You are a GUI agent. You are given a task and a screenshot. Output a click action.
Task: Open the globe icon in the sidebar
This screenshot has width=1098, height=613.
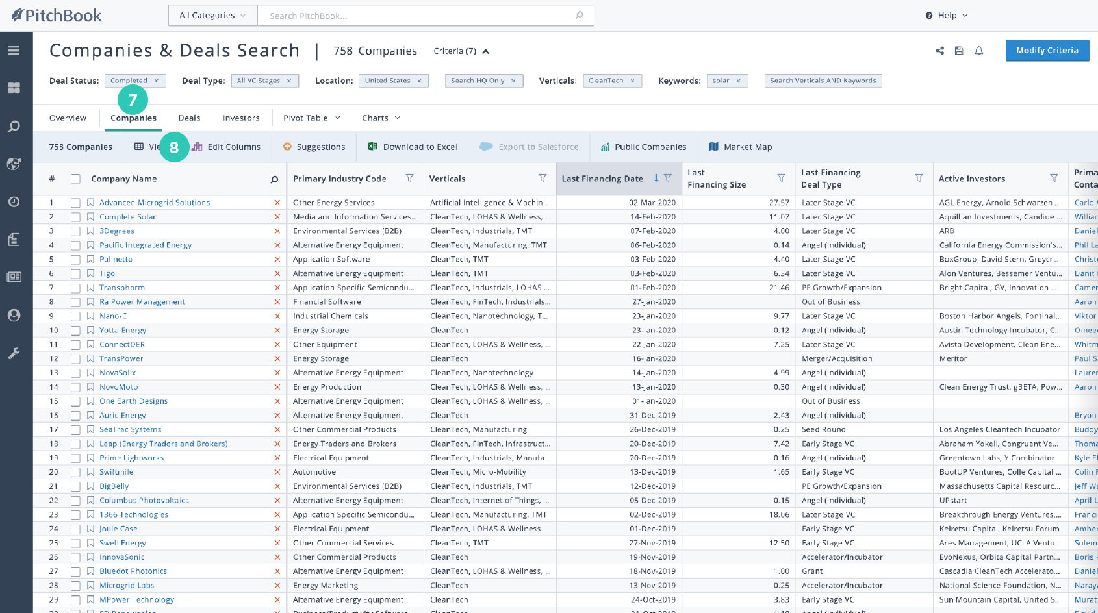14,164
